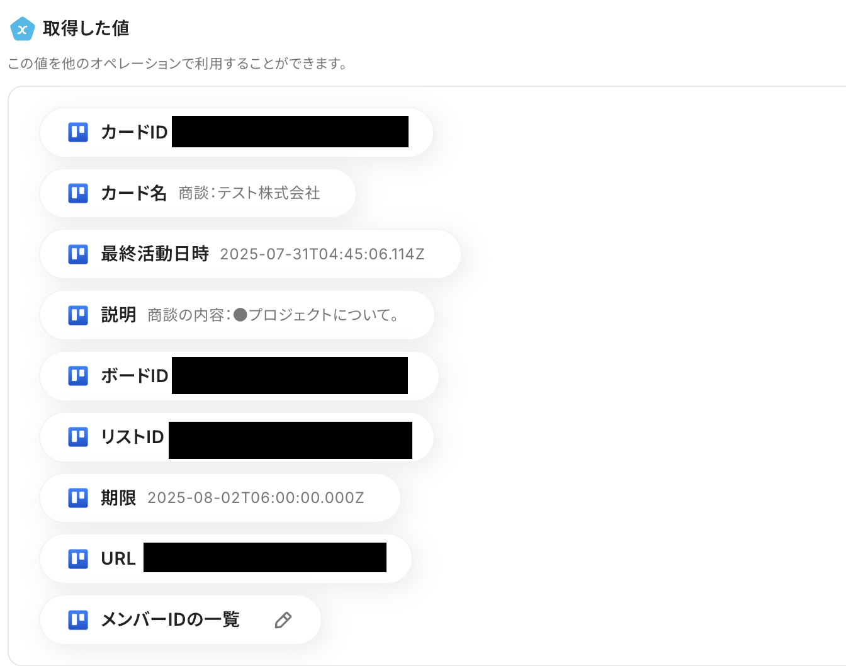Click the blue pentagon icon next to 取得した値
Image resolution: width=846 pixels, height=666 pixels.
pyautogui.click(x=23, y=29)
